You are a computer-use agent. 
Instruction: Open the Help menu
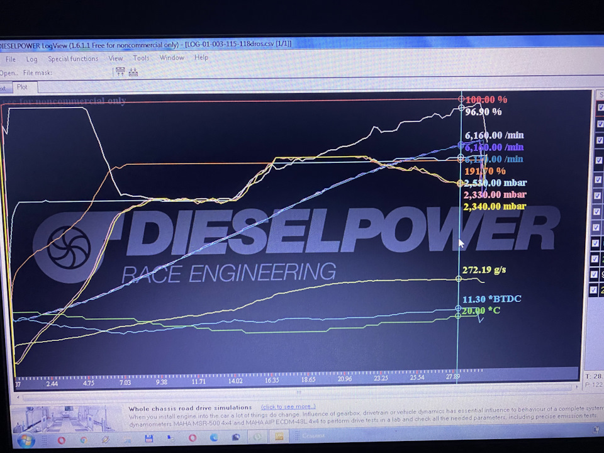pyautogui.click(x=201, y=57)
